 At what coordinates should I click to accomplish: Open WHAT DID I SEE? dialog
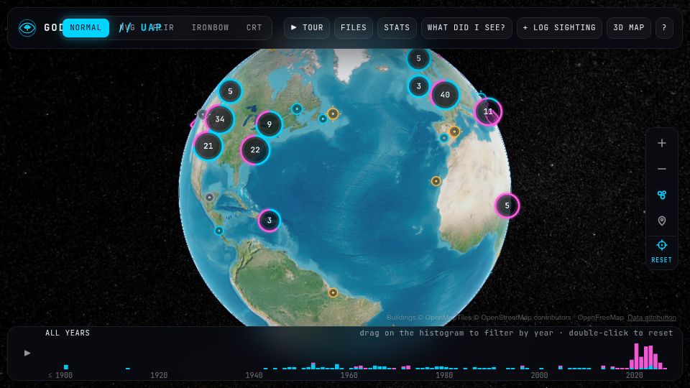[466, 28]
